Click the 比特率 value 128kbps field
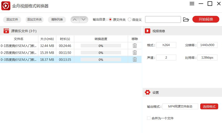This screenshot has width=222, height=133. pos(207,57)
